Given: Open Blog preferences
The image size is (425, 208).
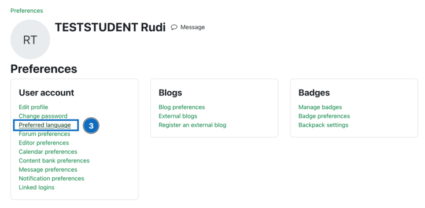Looking at the screenshot, I should (x=182, y=107).
